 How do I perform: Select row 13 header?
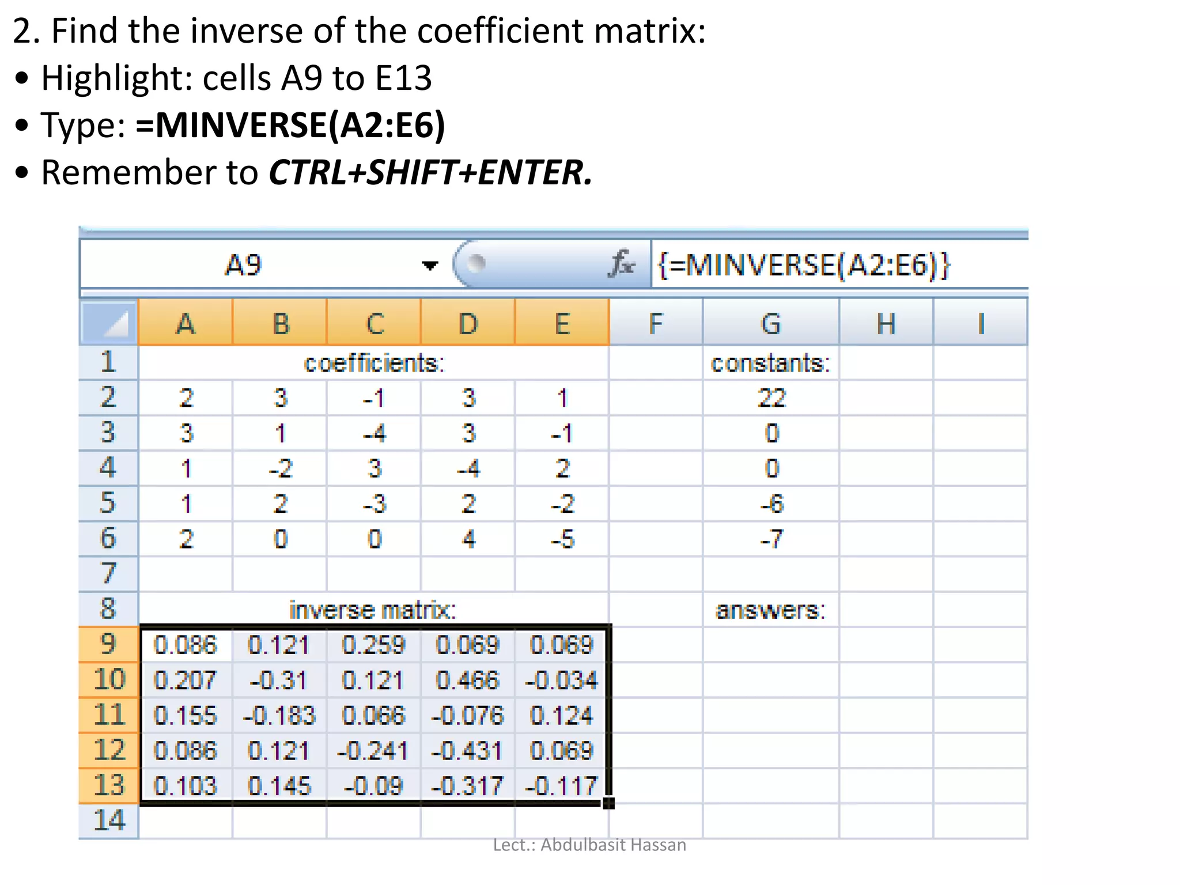(108, 785)
